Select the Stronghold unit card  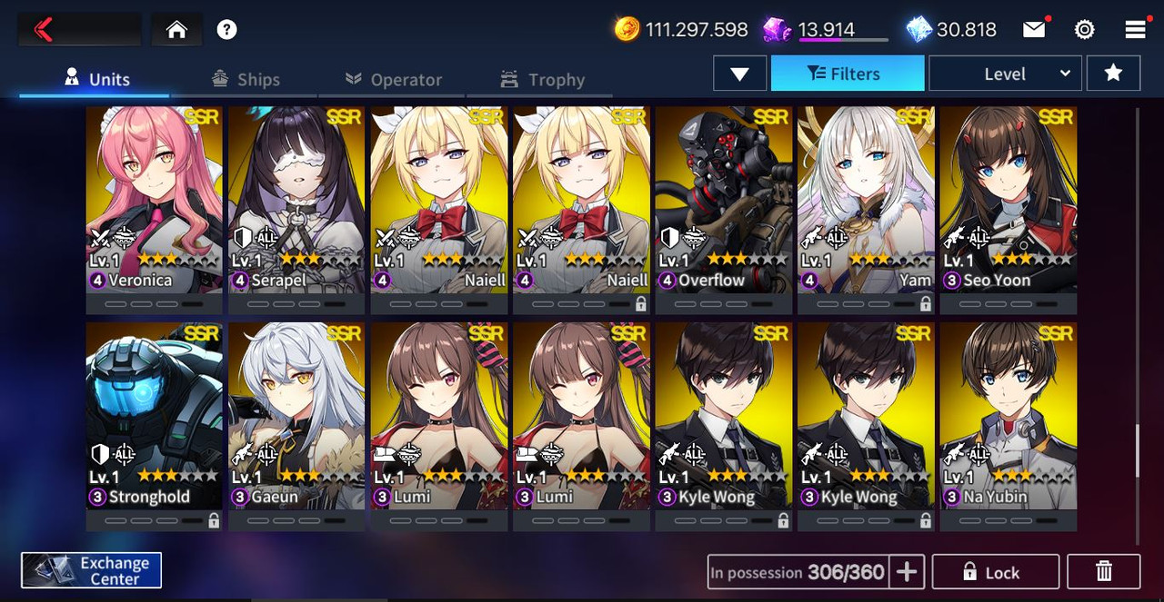point(155,427)
